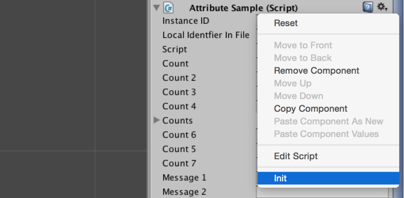Image resolution: width=404 pixels, height=198 pixels.
Task: Select the Counts label
Action: coord(178,121)
